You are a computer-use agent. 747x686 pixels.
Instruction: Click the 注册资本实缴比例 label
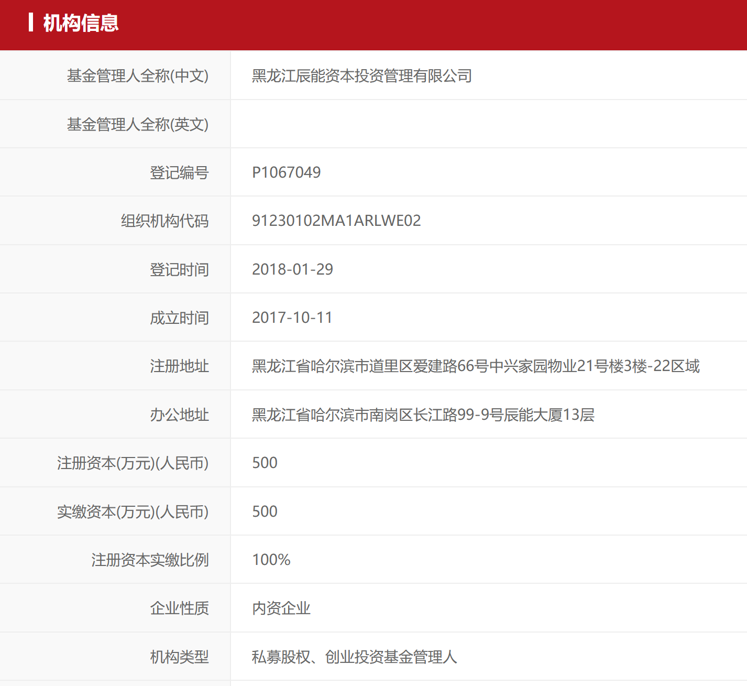point(150,560)
